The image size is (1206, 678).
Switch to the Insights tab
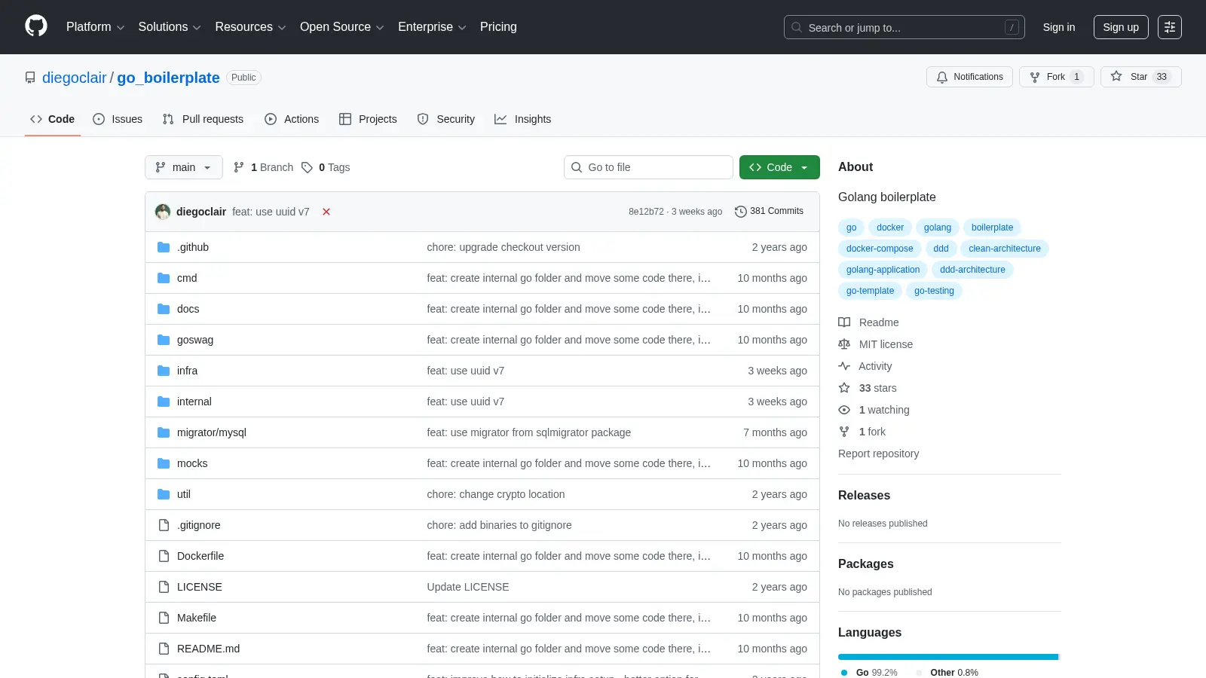(x=523, y=119)
